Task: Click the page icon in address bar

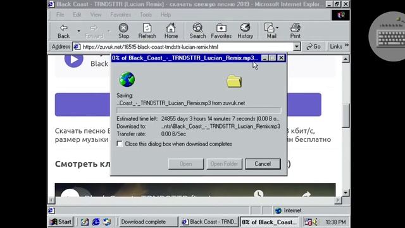Action: 77,47
